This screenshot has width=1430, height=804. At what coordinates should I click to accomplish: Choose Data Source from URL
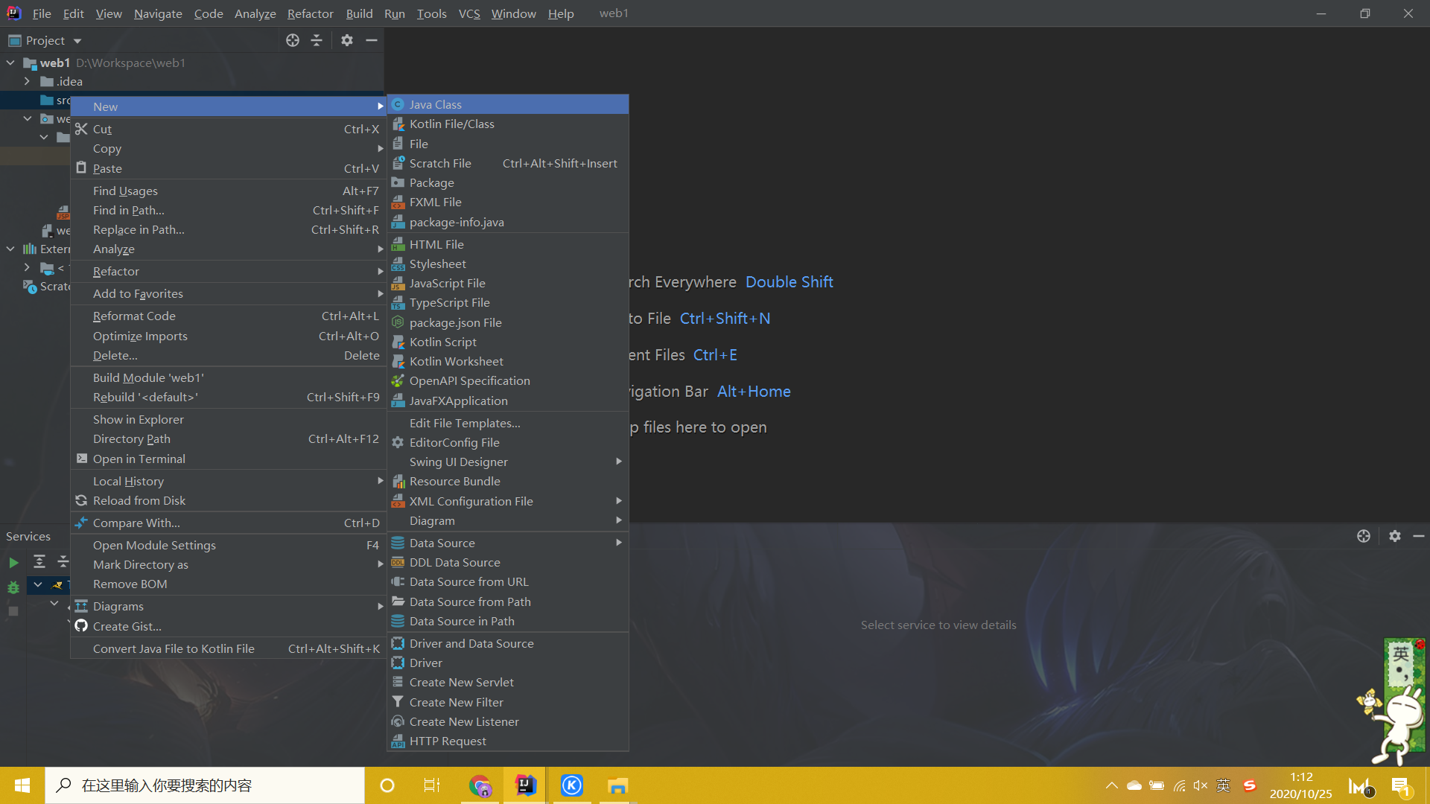(508, 581)
